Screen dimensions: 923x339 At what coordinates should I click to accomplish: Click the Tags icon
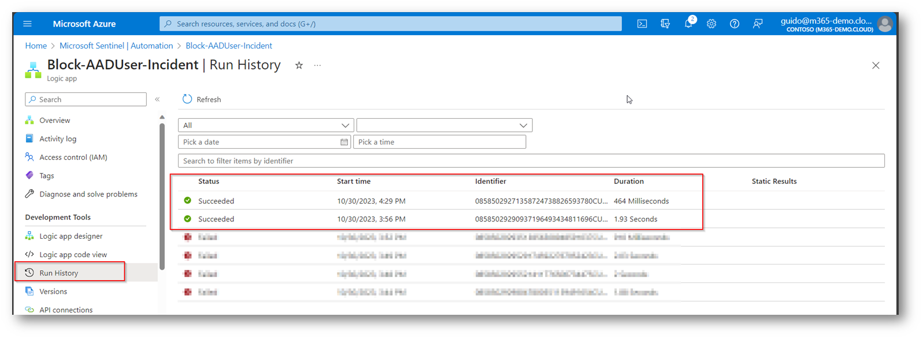pyautogui.click(x=29, y=175)
